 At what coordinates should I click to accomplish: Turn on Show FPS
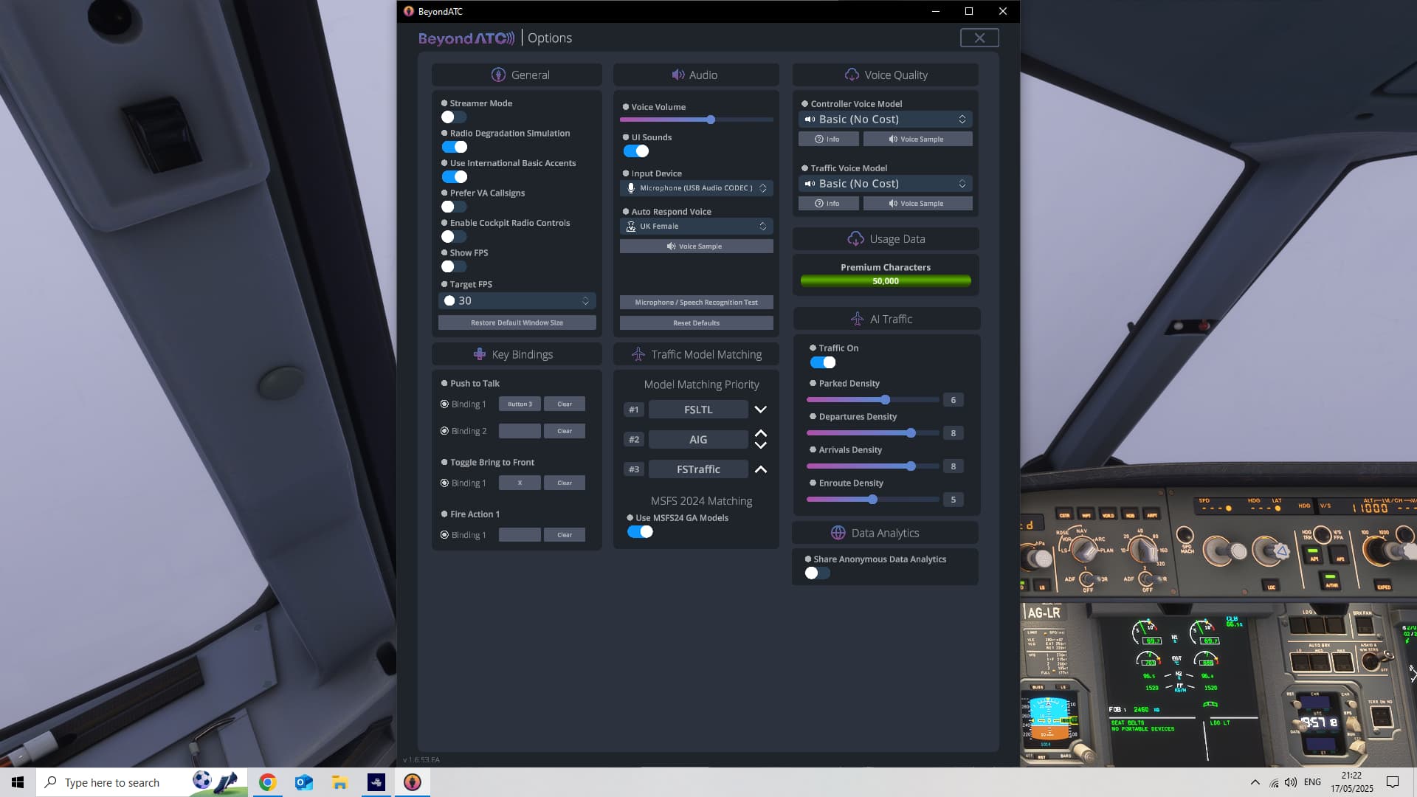(x=454, y=266)
